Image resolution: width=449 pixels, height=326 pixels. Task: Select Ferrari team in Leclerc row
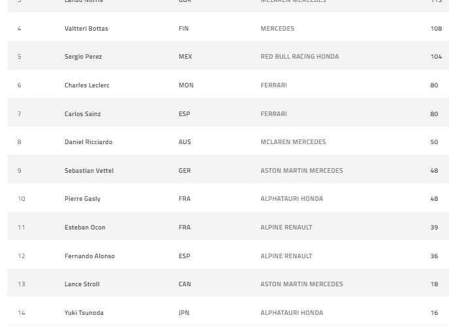(x=273, y=85)
